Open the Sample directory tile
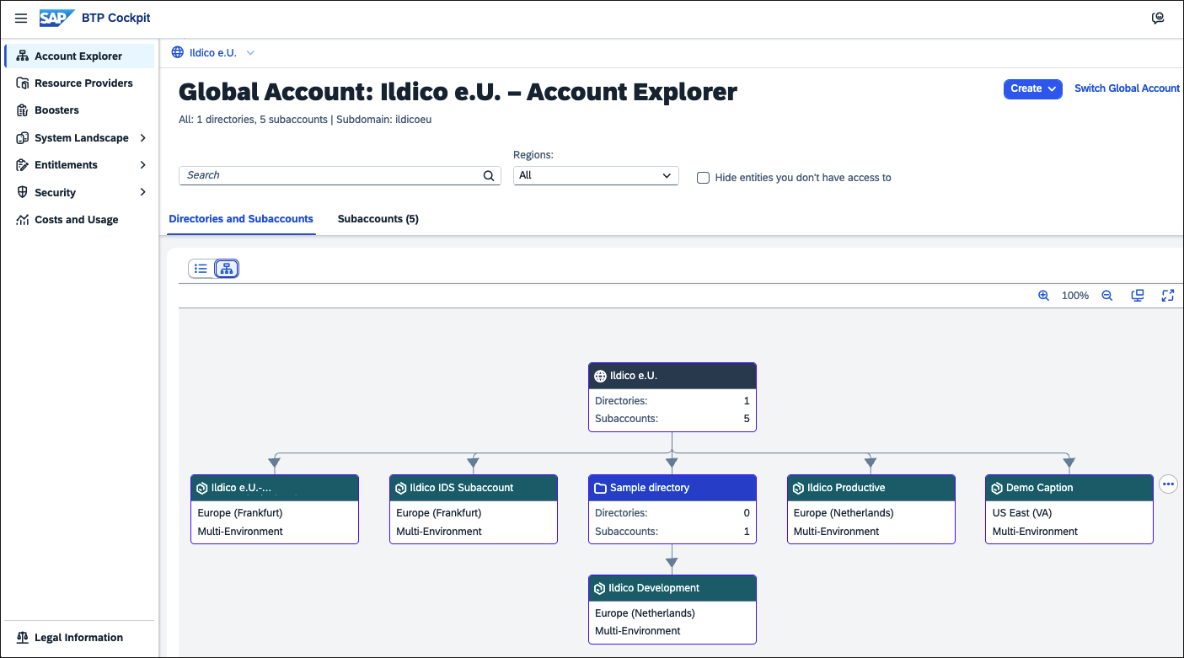The image size is (1184, 658). click(672, 509)
